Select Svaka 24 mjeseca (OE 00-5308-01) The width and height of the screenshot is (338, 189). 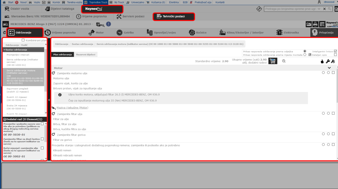click(17, 107)
